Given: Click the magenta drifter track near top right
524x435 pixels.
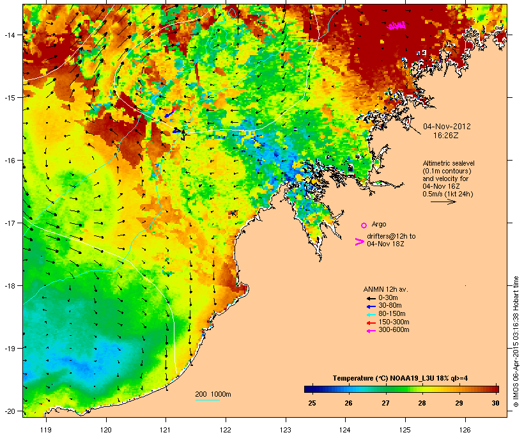Looking at the screenshot, I should tap(396, 26).
